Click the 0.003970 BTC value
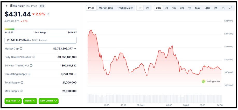Screen dimensions: 238x110 click(x=12, y=21)
